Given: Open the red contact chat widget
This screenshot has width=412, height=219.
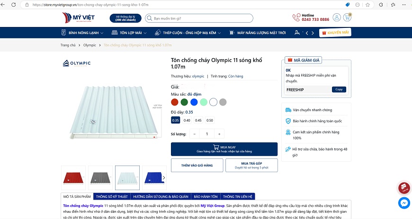Looking at the screenshot, I should tap(404, 187).
